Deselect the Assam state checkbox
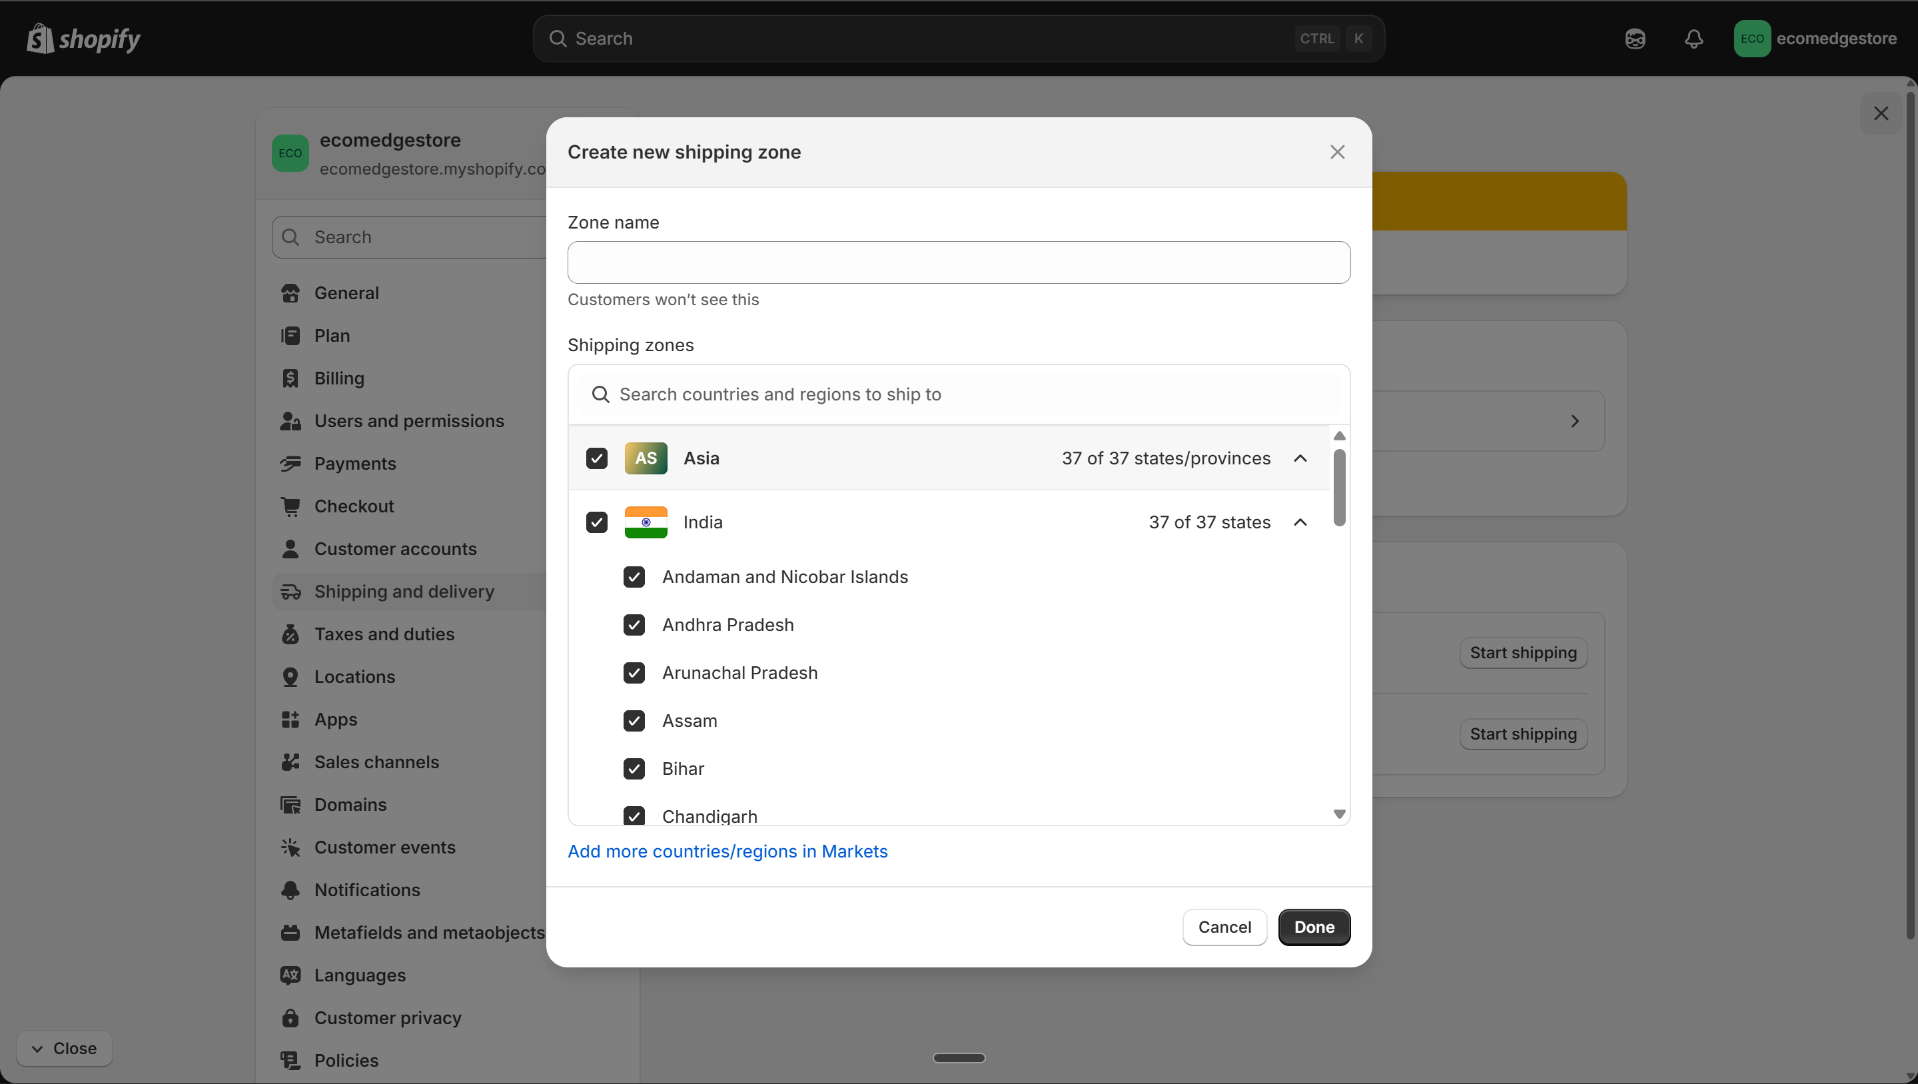The width and height of the screenshot is (1918, 1084). 634,721
